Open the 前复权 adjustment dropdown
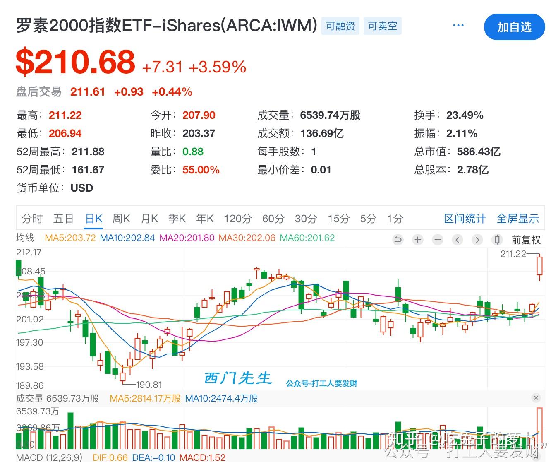 (x=526, y=240)
